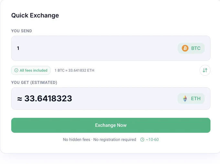
Task: Click the clock icon beside ~10-60
Action: click(142, 140)
